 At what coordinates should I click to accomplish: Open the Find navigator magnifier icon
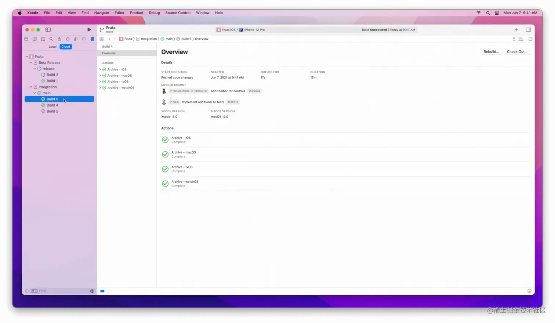(51, 39)
